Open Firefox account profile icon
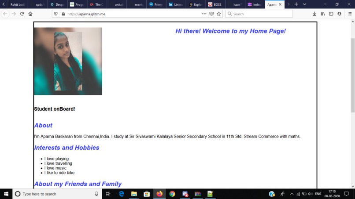The image size is (355, 199). (x=339, y=14)
